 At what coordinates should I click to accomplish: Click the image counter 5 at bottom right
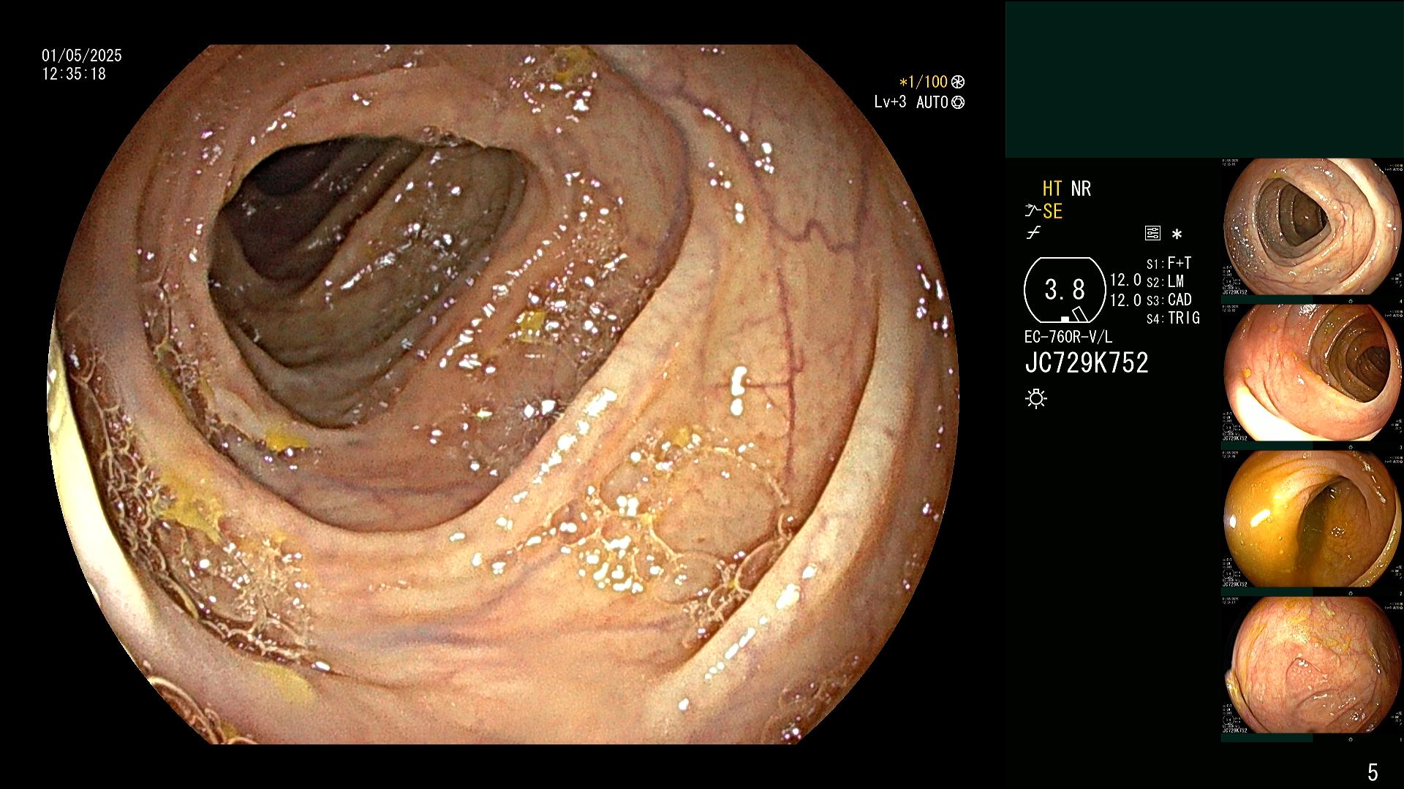(1373, 771)
